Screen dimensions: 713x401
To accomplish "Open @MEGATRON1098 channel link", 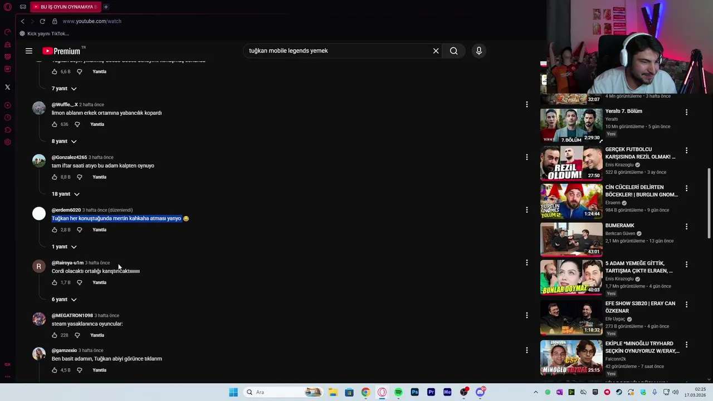I will [x=72, y=316].
